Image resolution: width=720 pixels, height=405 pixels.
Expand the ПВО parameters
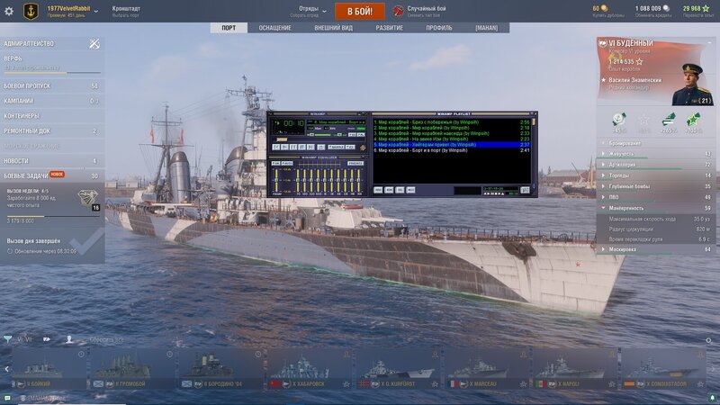coord(656,197)
